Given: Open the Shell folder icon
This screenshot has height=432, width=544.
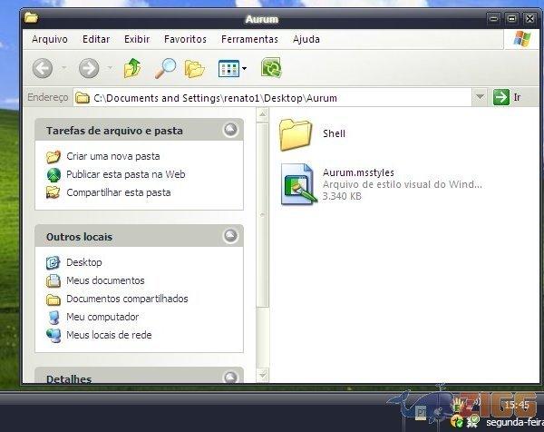Looking at the screenshot, I should pyautogui.click(x=296, y=134).
